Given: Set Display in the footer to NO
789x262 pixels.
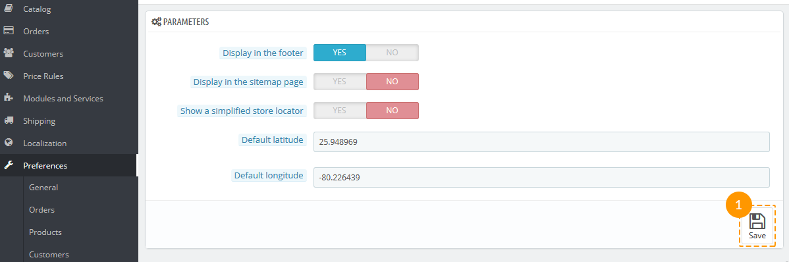Looking at the screenshot, I should [392, 52].
